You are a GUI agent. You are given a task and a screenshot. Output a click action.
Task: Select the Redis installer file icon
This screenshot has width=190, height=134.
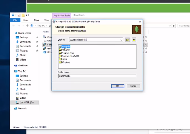[44, 49]
